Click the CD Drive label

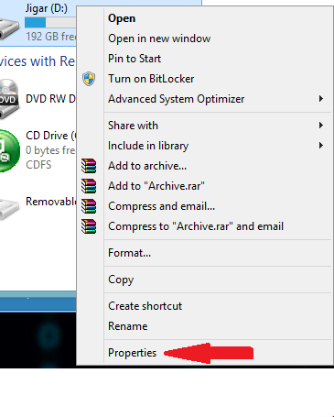coord(50,136)
